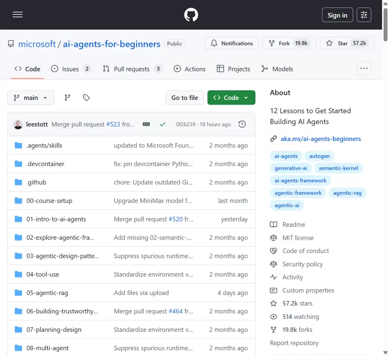Open leestott's avatar profile picture
This screenshot has width=389, height=356.
point(18,124)
